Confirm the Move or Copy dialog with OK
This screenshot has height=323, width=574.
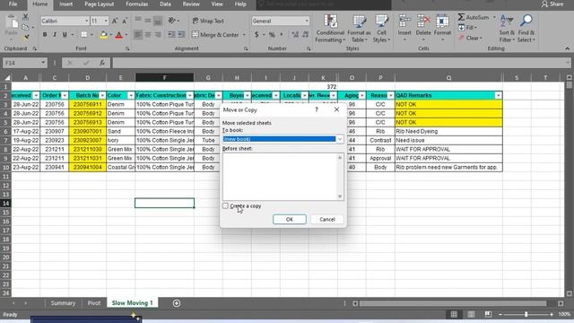point(289,219)
